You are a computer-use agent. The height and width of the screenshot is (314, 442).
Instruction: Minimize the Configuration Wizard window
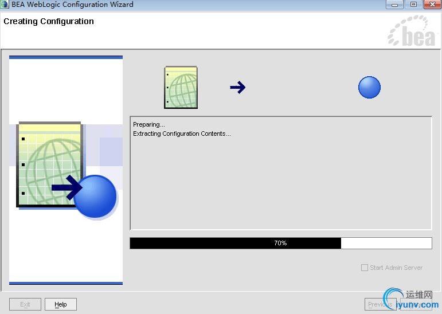point(394,5)
